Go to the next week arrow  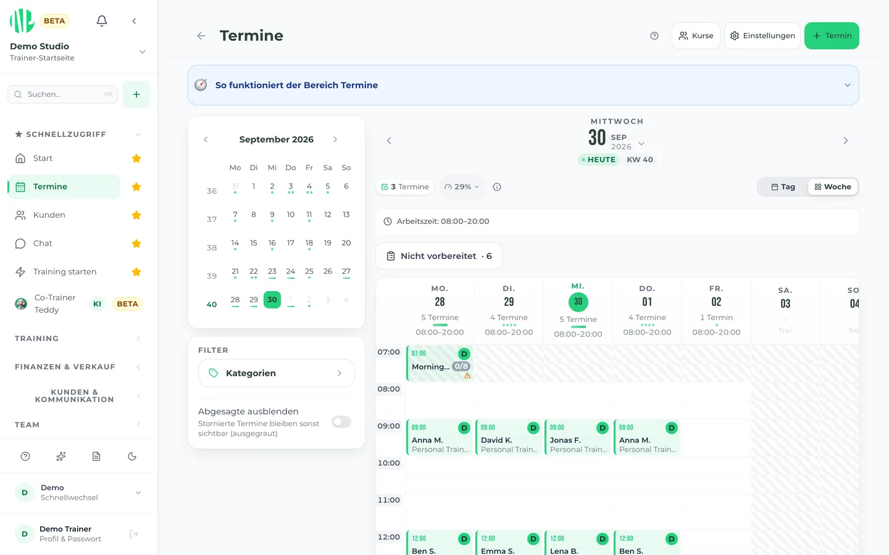point(846,141)
